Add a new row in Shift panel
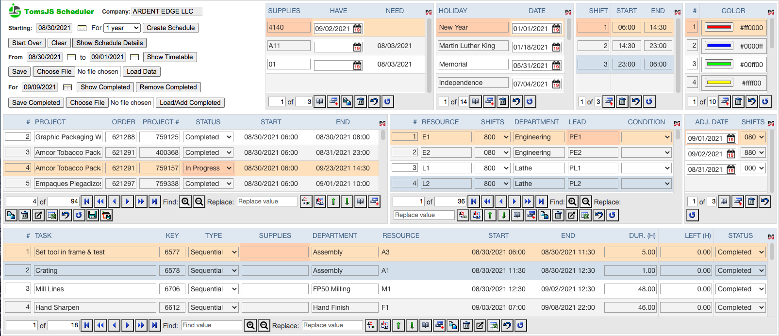Viewport: 779px width, 336px height. pyautogui.click(x=609, y=101)
